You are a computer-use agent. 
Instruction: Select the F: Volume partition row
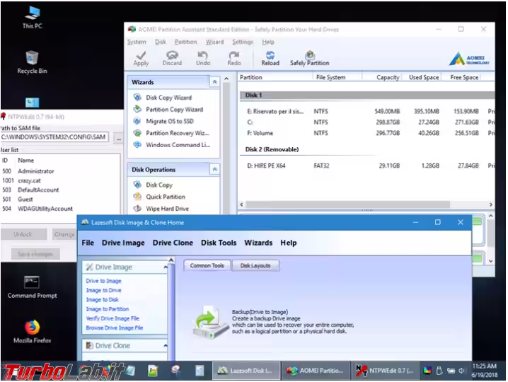[x=367, y=133]
